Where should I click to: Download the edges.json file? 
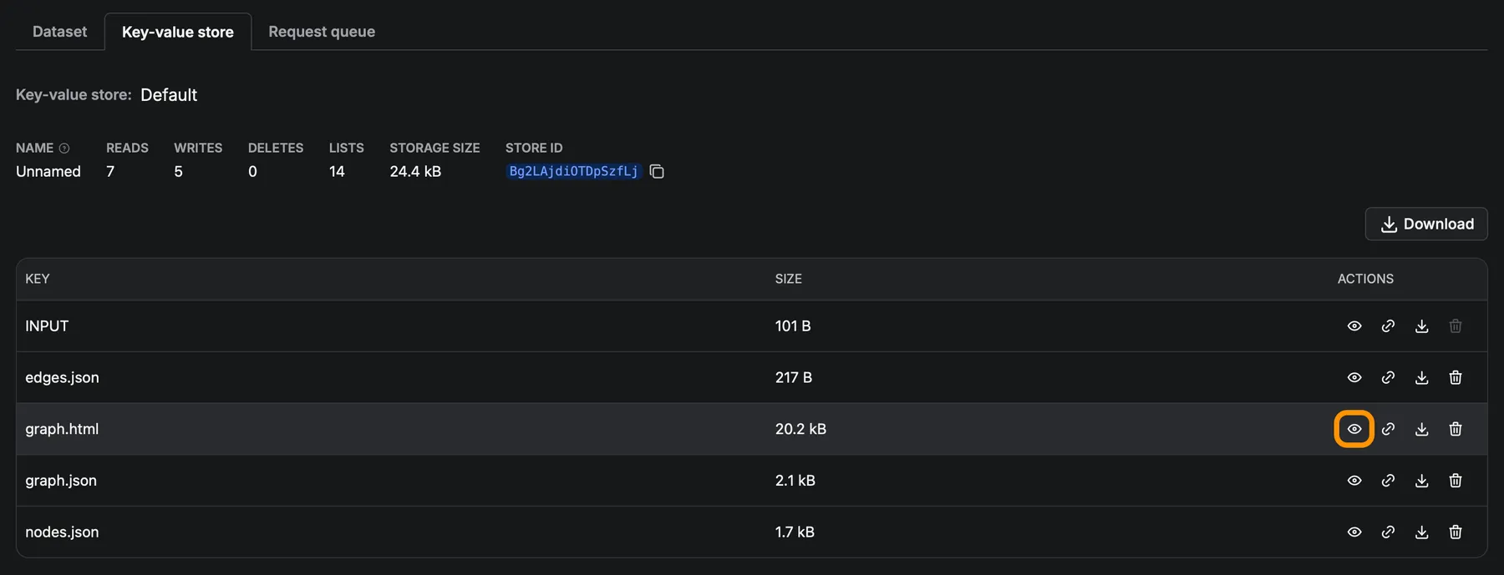(x=1421, y=377)
